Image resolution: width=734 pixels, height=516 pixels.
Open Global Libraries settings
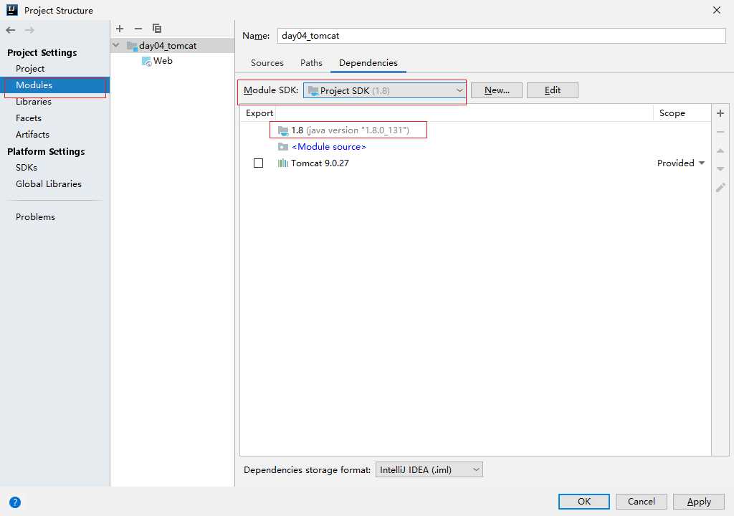[x=49, y=184]
